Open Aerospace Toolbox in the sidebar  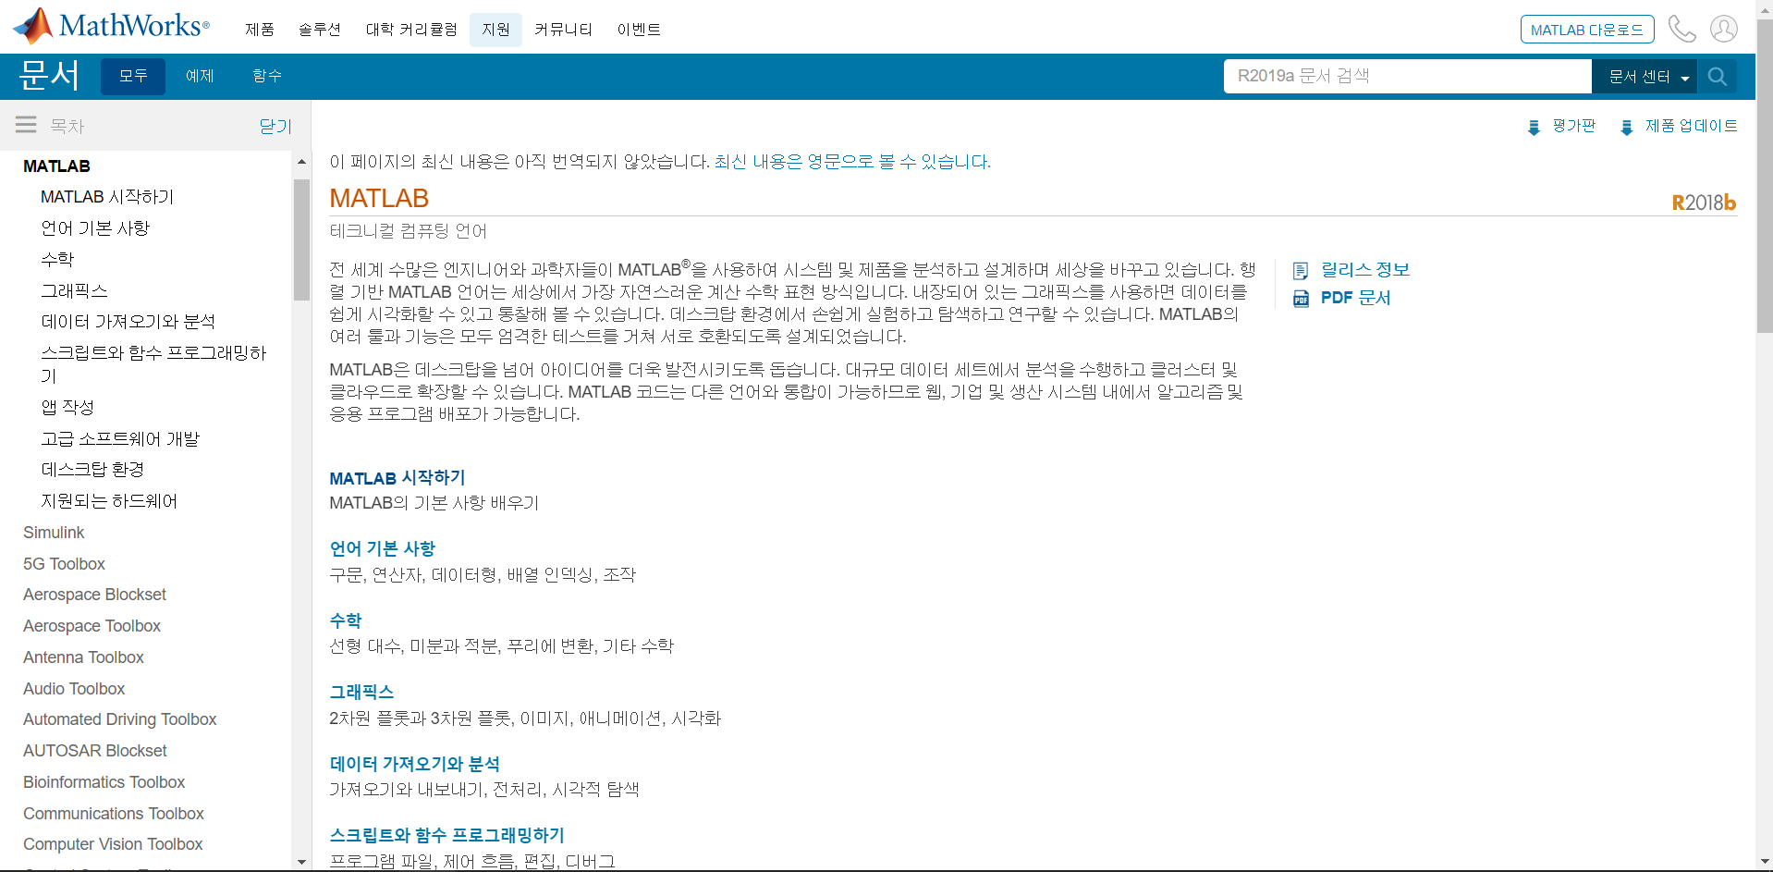tap(92, 626)
